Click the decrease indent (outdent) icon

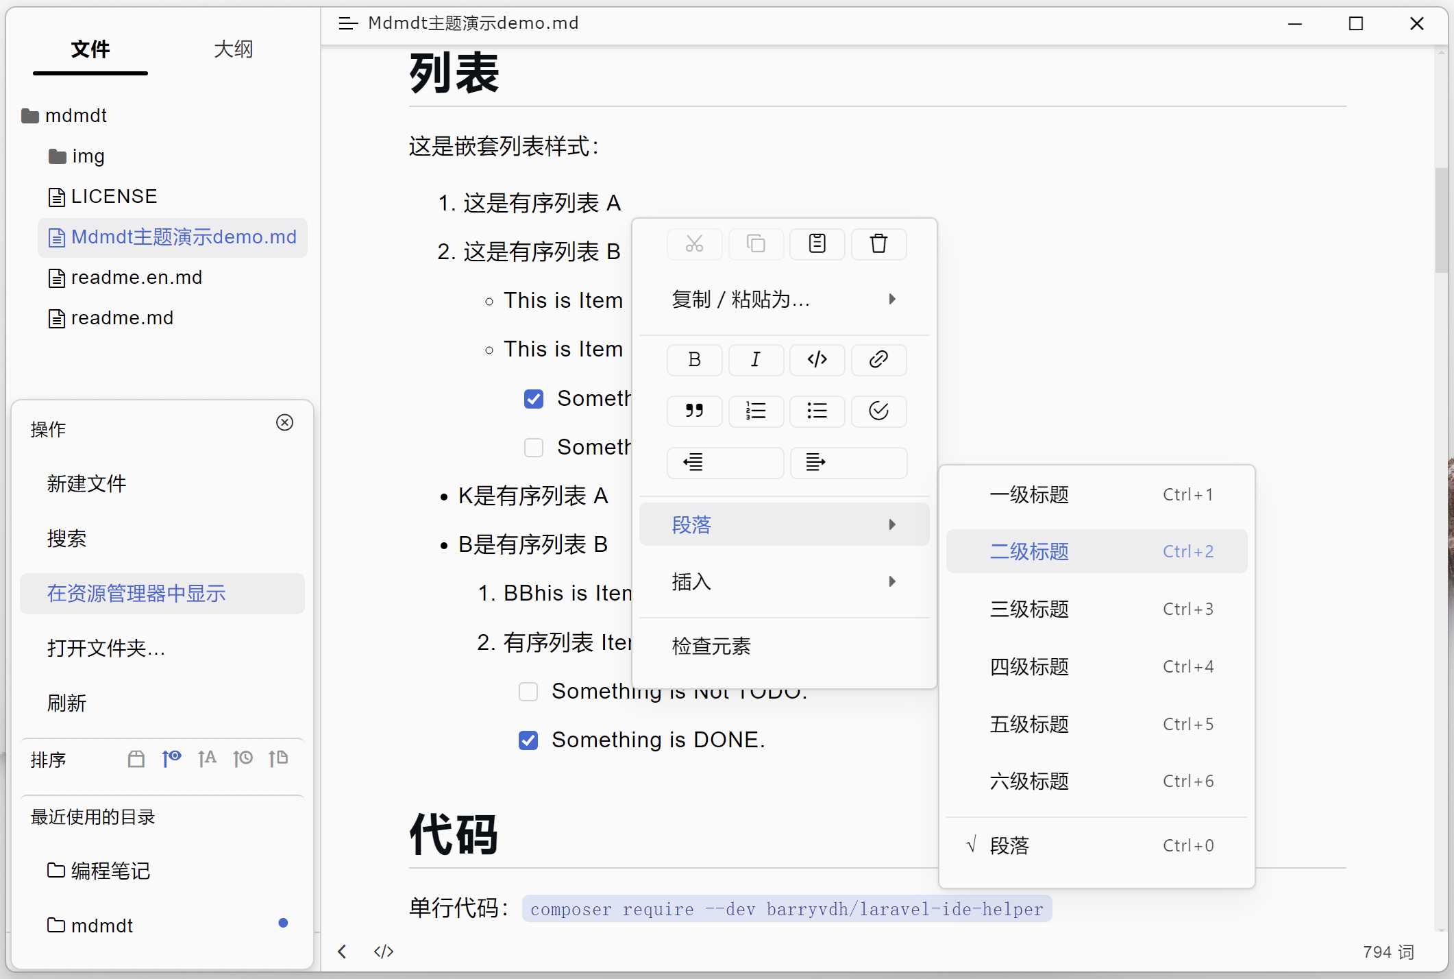coord(725,463)
